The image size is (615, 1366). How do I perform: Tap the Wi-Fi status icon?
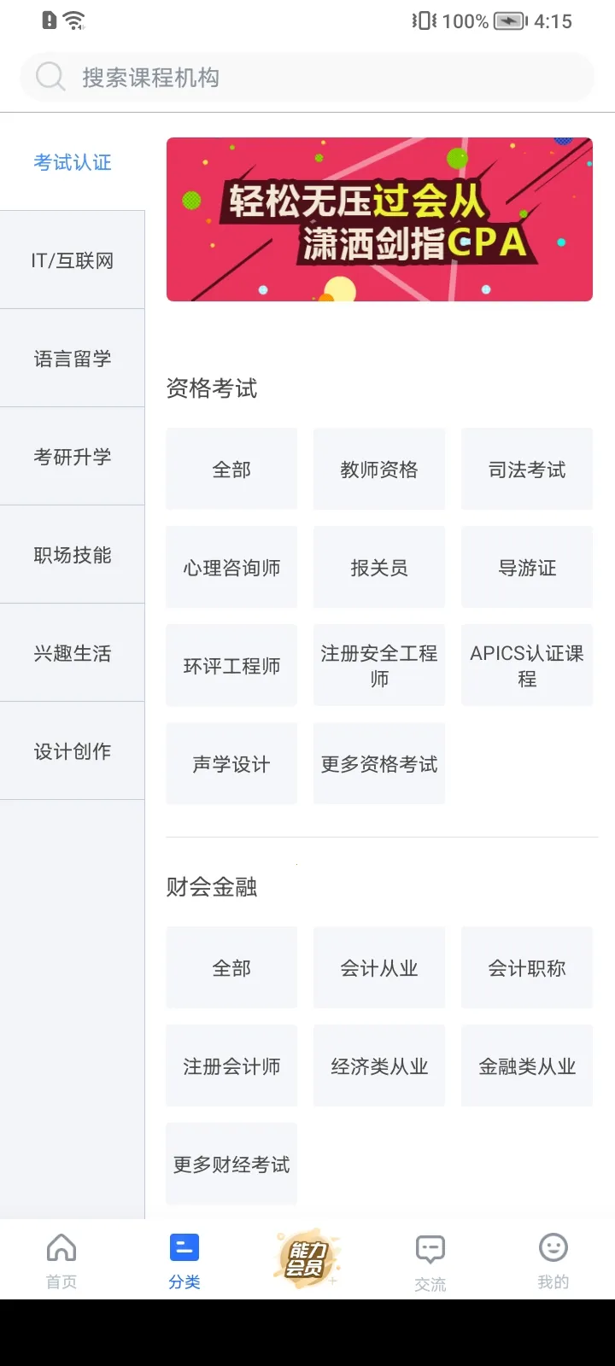pos(75,21)
